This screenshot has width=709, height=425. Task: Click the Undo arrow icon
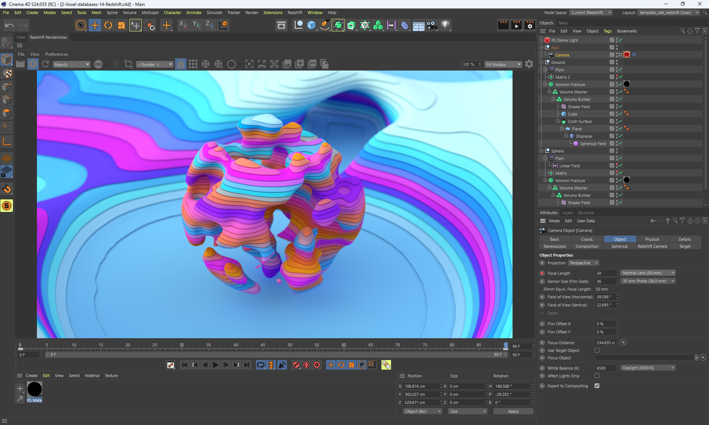(10, 25)
